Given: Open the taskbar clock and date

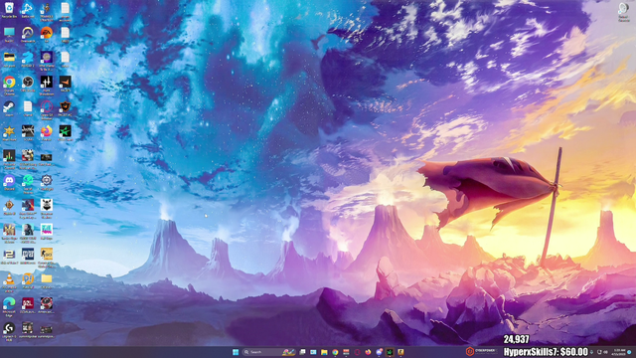Looking at the screenshot, I should 619,352.
